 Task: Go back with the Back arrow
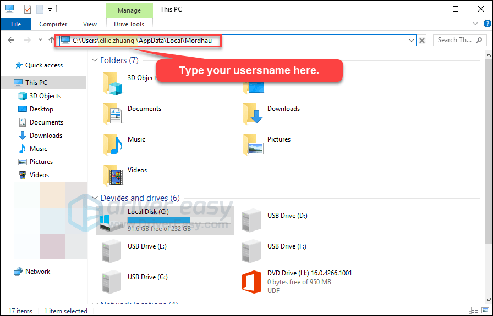[x=11, y=40]
